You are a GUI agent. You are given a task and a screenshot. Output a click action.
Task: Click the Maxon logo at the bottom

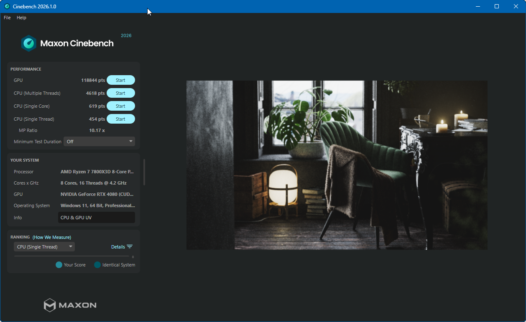point(70,305)
